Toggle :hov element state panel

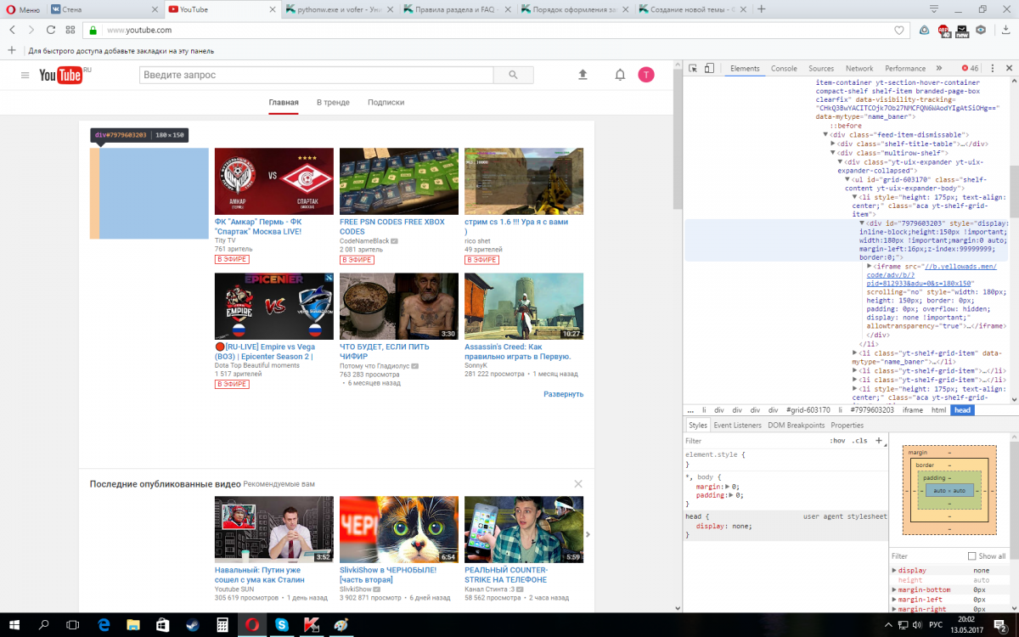(837, 441)
